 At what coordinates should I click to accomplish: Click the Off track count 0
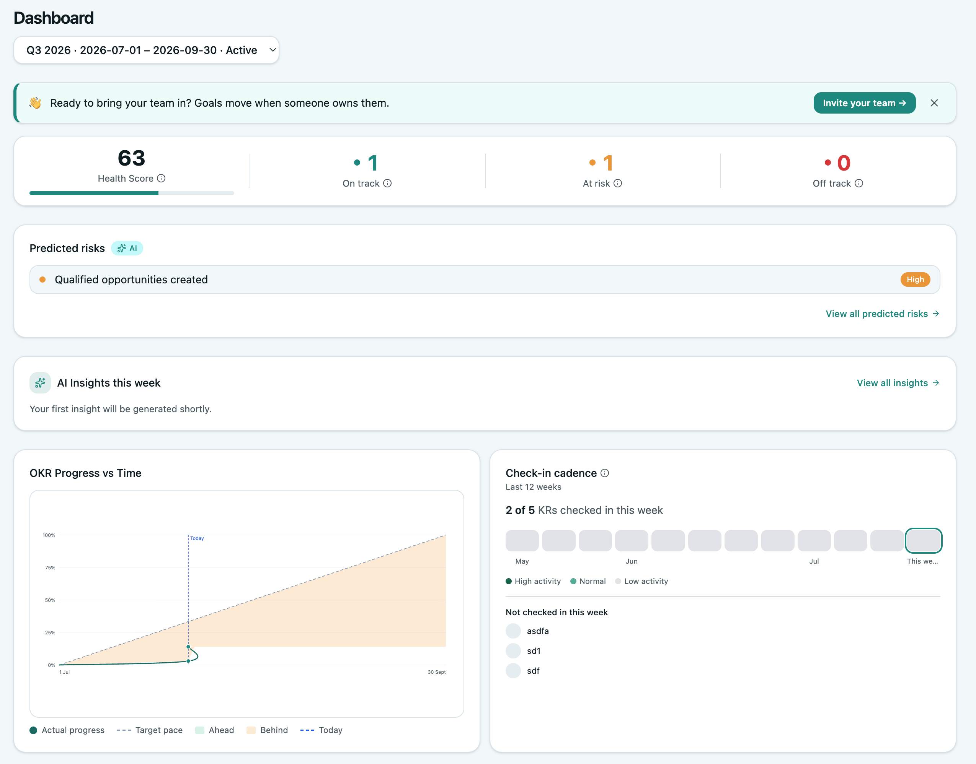844,163
